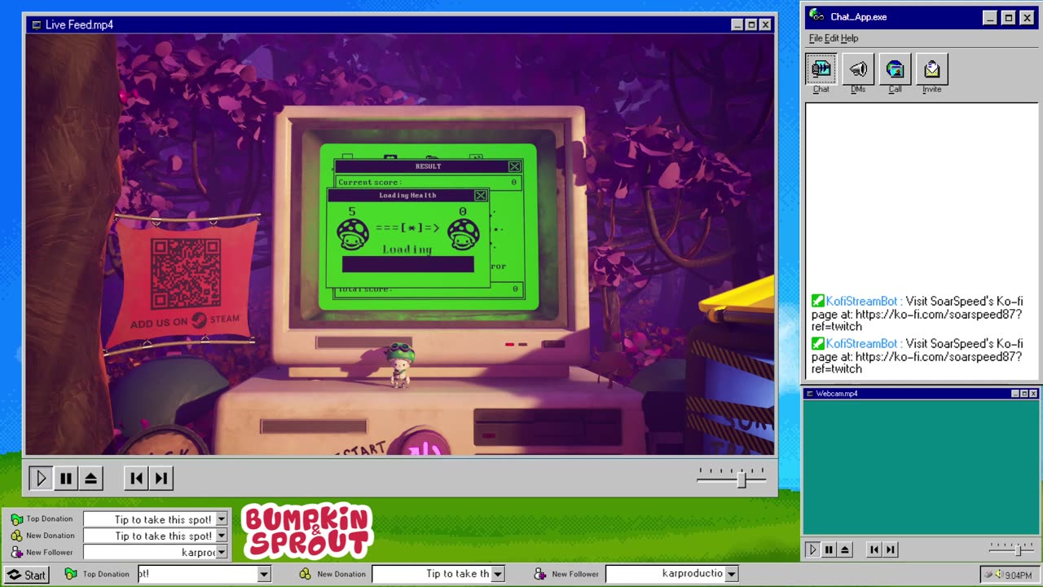The width and height of the screenshot is (1043, 587).
Task: Click the taskbar New Follower icon
Action: click(539, 574)
